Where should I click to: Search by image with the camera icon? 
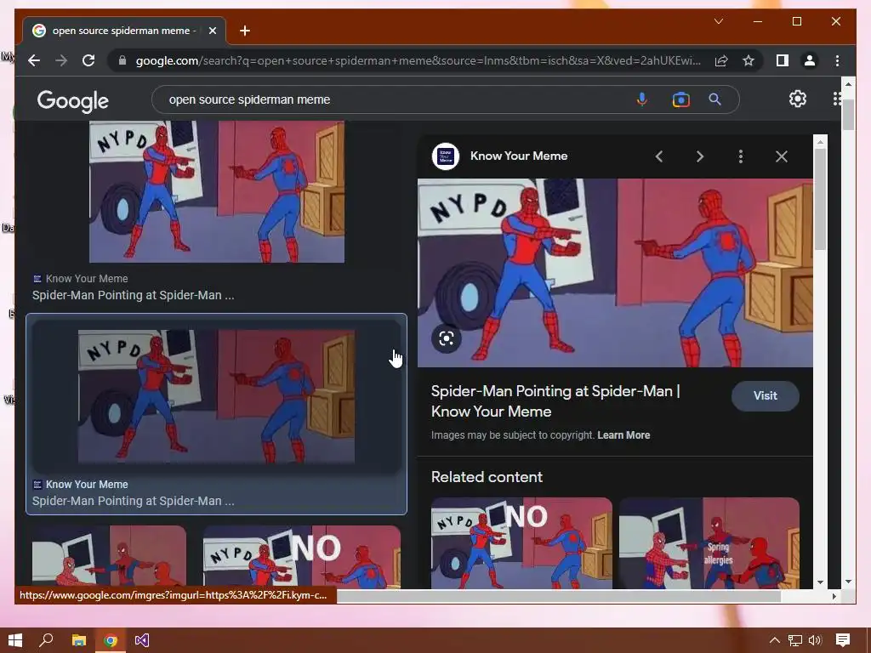point(681,99)
